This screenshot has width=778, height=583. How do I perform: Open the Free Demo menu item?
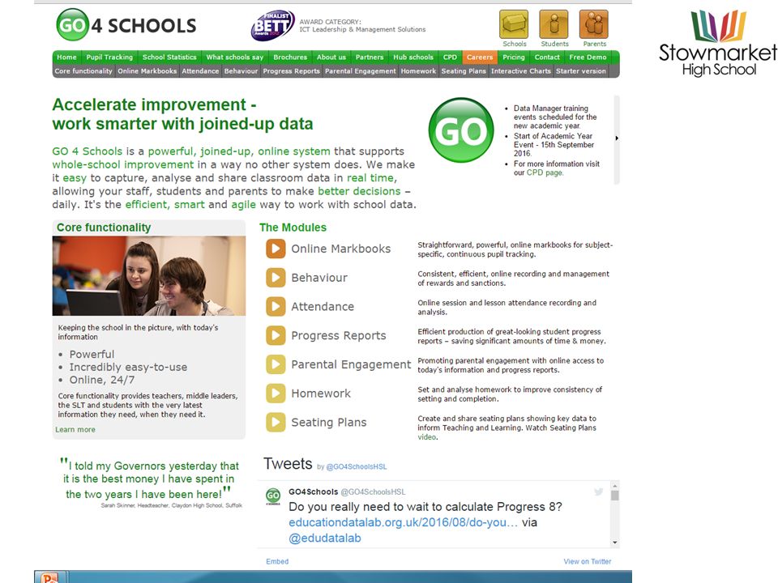588,57
